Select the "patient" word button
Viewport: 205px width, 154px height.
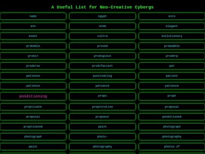coord(172,76)
